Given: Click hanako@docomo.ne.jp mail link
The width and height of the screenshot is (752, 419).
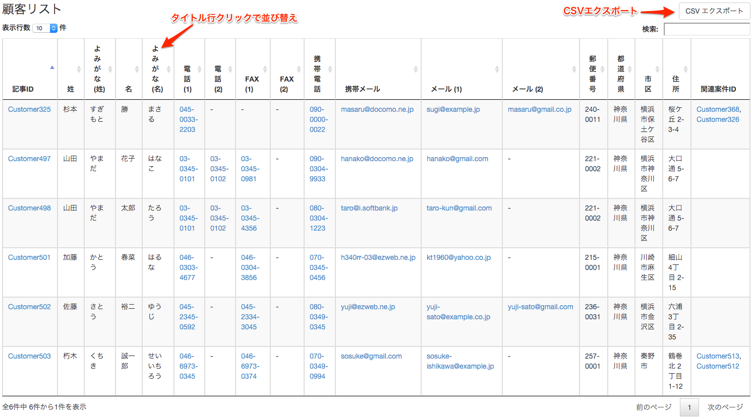Looking at the screenshot, I should (377, 159).
